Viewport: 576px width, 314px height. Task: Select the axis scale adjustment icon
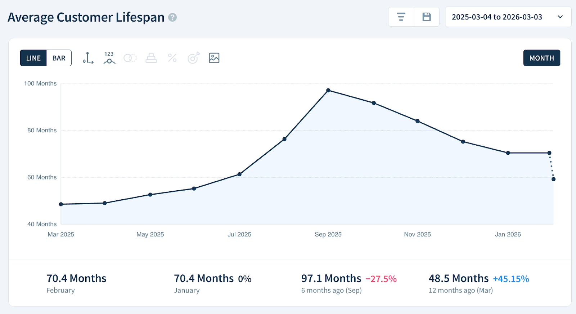pyautogui.click(x=87, y=58)
